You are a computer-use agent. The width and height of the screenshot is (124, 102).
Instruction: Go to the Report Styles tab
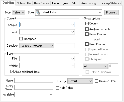pyautogui.click(x=60, y=3)
